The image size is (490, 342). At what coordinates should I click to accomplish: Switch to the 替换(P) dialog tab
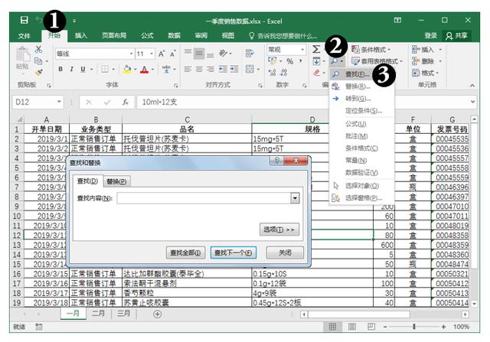click(x=116, y=181)
